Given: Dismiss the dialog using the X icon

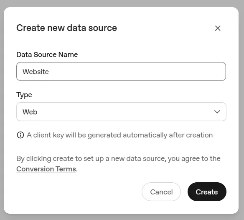Looking at the screenshot, I should (218, 28).
